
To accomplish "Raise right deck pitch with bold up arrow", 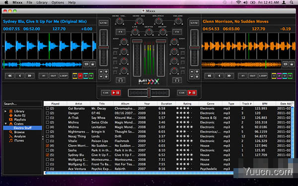I will (197, 71).
